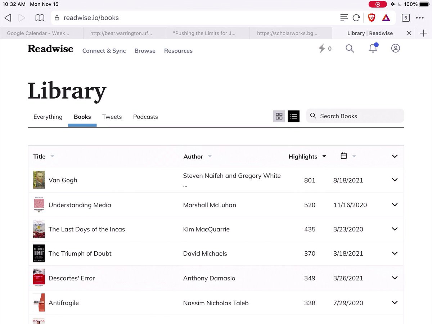Sort by Highlights column arrow

[324, 157]
